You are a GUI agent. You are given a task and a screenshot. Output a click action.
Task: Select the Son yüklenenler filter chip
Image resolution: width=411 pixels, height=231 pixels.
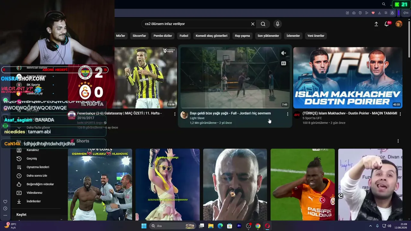click(268, 36)
